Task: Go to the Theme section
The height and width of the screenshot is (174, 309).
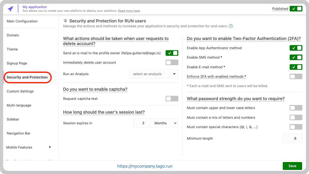Action: (x=12, y=49)
